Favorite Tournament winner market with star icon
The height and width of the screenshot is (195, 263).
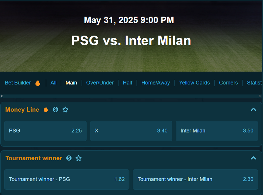pyautogui.click(x=79, y=158)
